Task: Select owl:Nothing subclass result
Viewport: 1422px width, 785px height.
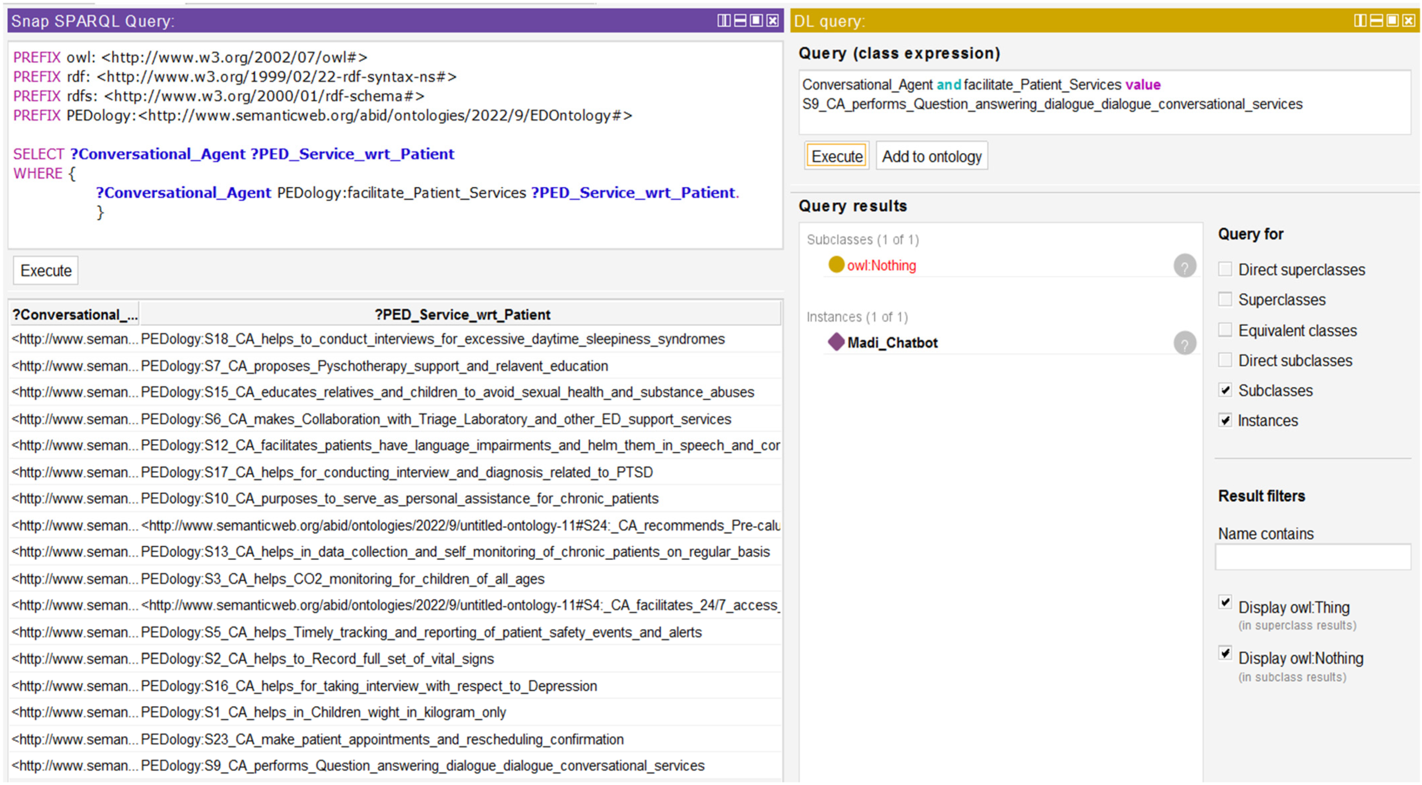Action: 881,266
